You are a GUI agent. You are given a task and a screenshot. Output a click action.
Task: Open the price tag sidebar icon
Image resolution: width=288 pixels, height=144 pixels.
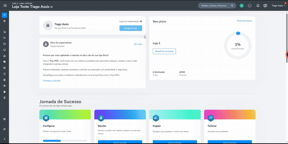[5, 38]
